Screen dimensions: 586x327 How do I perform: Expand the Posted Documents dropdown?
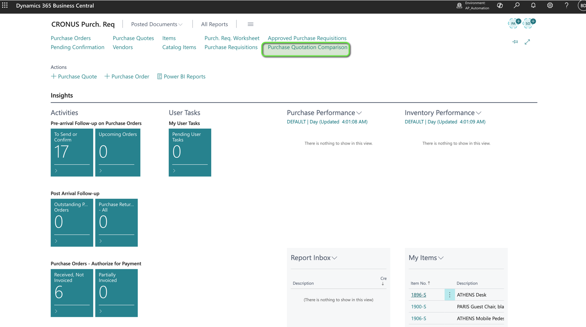point(157,24)
